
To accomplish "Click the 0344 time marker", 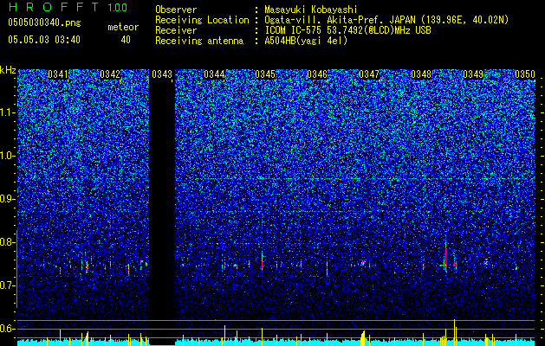I will pyautogui.click(x=214, y=74).
